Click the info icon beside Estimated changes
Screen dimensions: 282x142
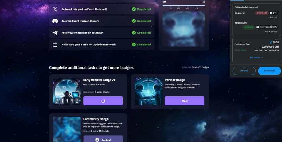(x=257, y=7)
